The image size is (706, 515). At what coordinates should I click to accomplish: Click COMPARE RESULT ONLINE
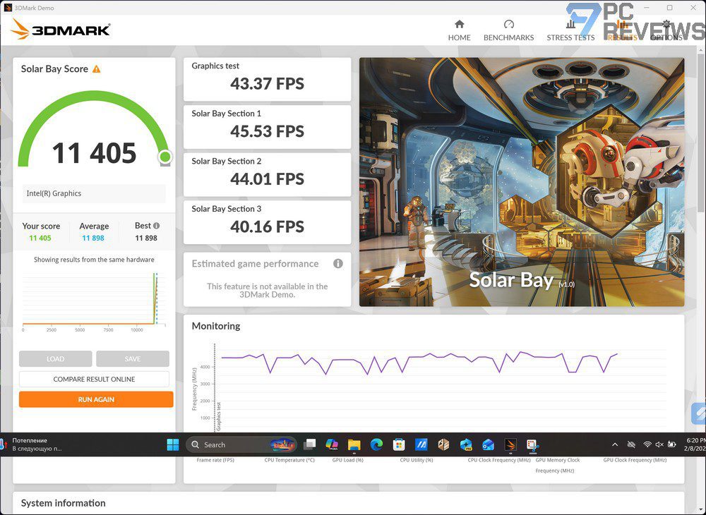94,379
